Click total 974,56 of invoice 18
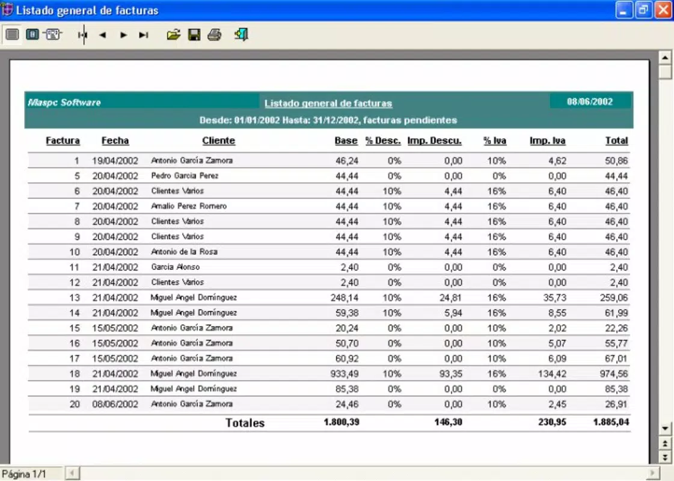Viewport: 674px width, 481px height. point(614,373)
